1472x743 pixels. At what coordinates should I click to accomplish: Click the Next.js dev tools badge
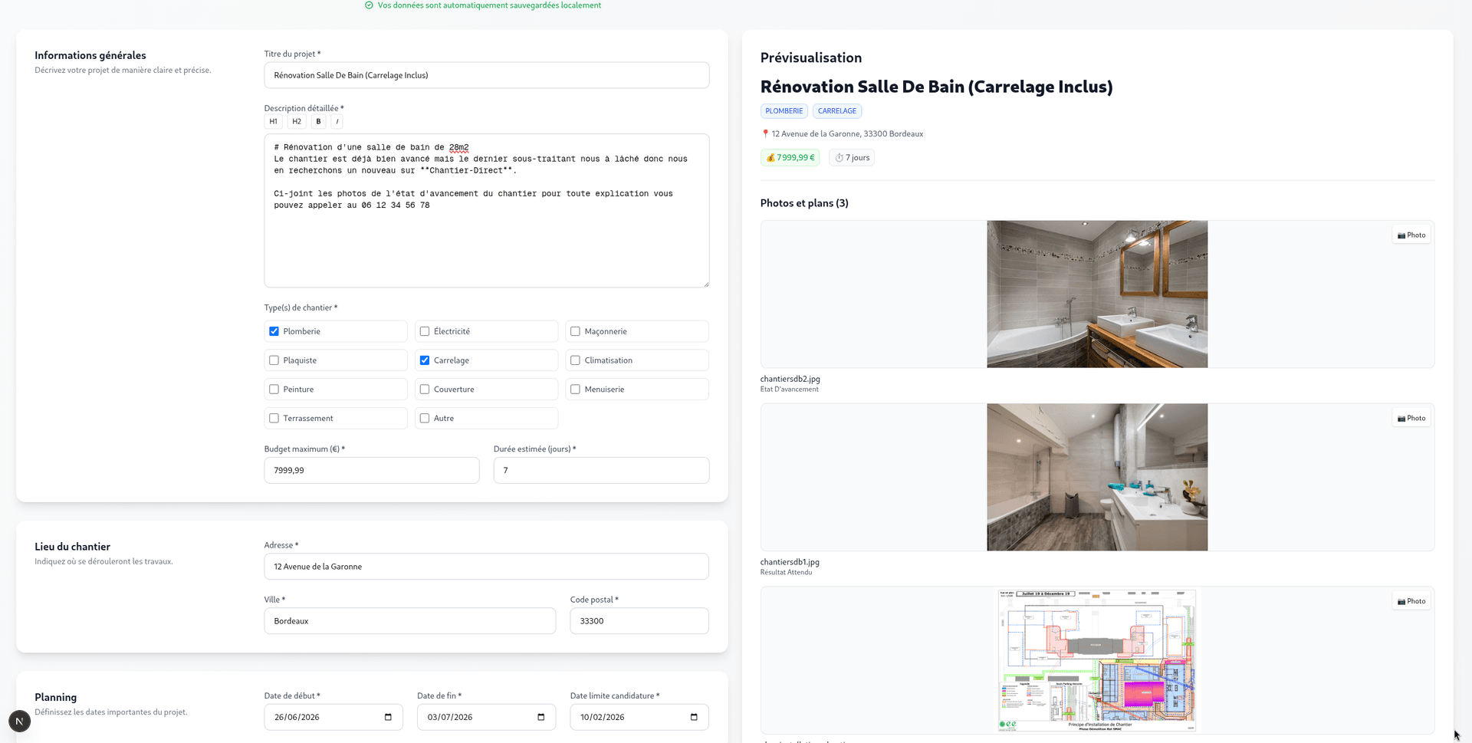tap(19, 722)
